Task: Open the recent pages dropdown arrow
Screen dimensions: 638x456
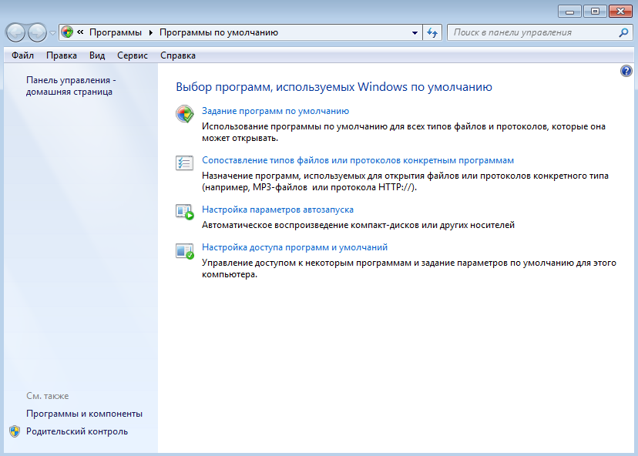Action: (x=52, y=33)
